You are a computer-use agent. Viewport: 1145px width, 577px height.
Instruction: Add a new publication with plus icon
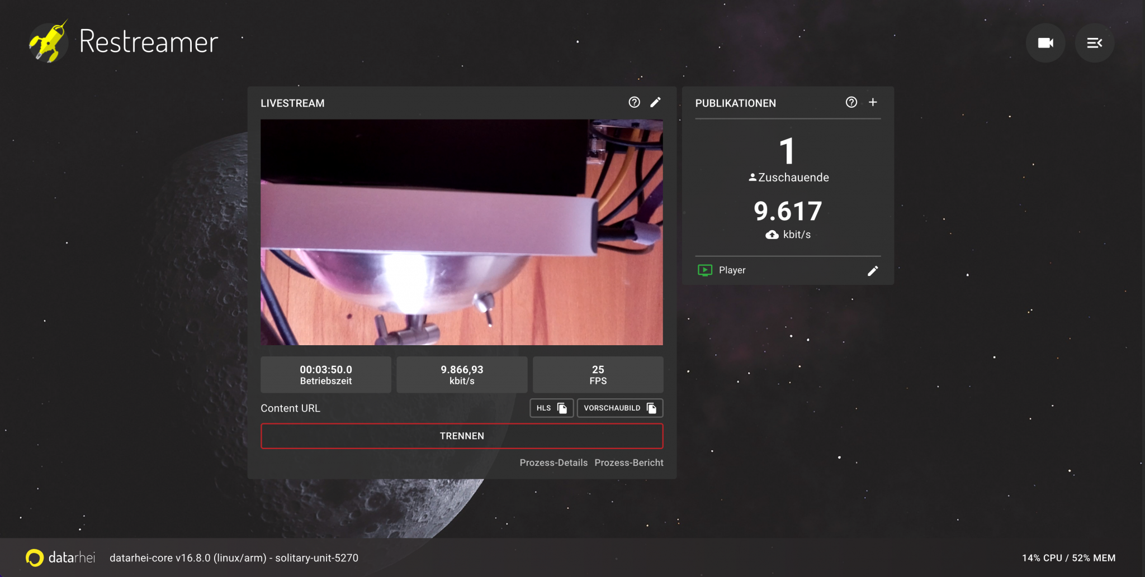click(x=873, y=102)
